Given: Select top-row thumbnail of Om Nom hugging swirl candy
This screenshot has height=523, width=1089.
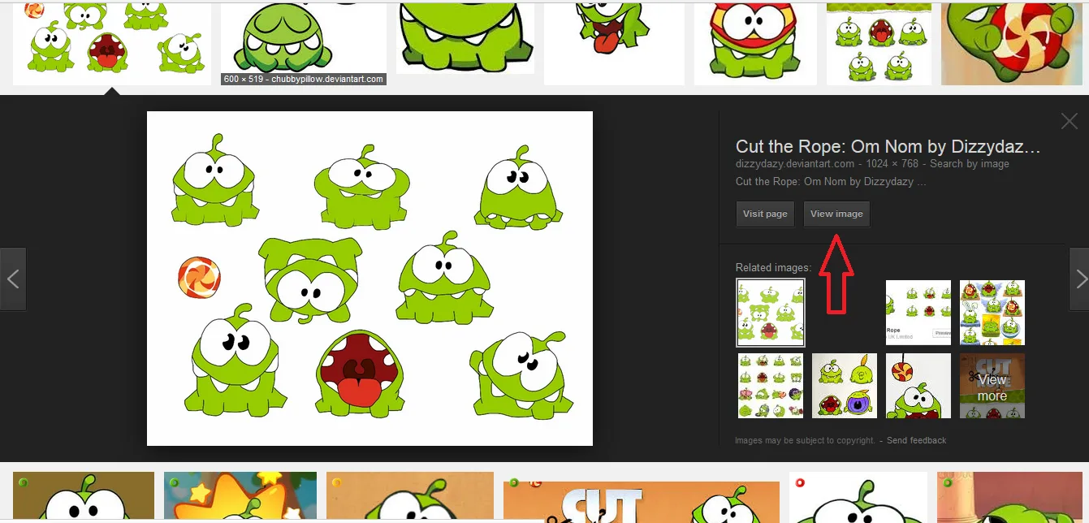Looking at the screenshot, I should pyautogui.click(x=1012, y=42).
